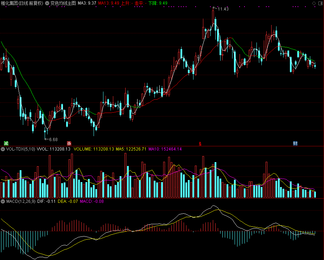Expand the VOL-TDX indicator dropdown arrow
Viewport: 324px width, 260px height.
click(x=3, y=149)
